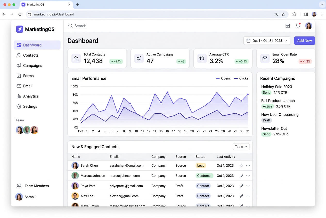
Task: Open the Oct 1 - Oct 31 date range dropdown
Action: (x=267, y=41)
